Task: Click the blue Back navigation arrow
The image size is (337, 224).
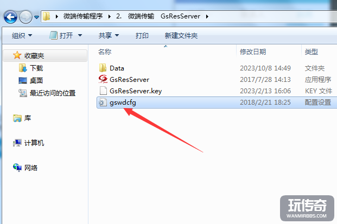Action: pos(10,17)
